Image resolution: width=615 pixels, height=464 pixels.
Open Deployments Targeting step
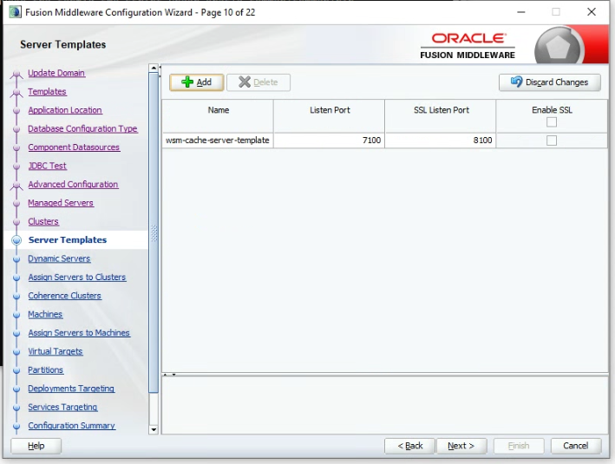coord(71,389)
